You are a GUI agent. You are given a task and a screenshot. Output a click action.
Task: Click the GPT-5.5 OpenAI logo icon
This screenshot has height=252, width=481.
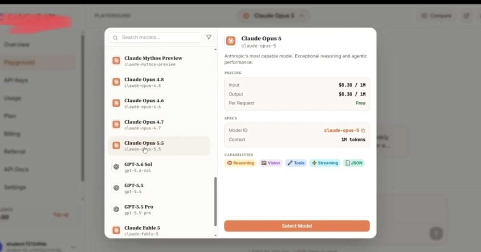point(116,188)
